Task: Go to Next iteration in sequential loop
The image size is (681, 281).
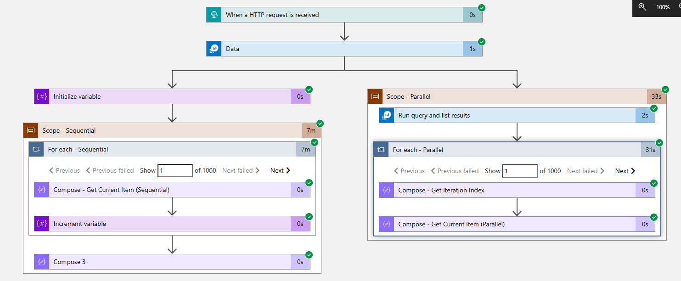Action: [x=280, y=170]
